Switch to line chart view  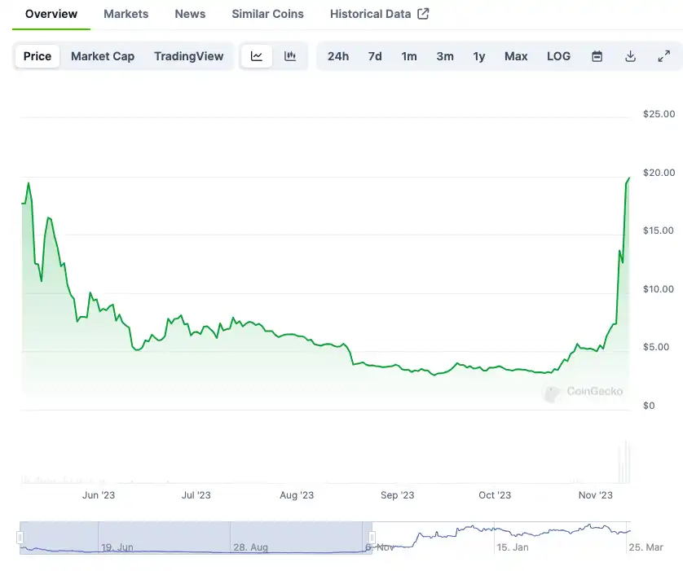(257, 56)
